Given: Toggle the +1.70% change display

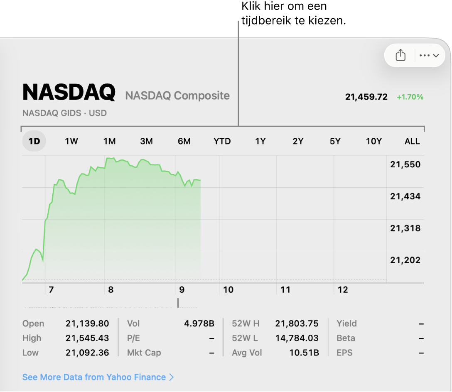Looking at the screenshot, I should pyautogui.click(x=410, y=97).
